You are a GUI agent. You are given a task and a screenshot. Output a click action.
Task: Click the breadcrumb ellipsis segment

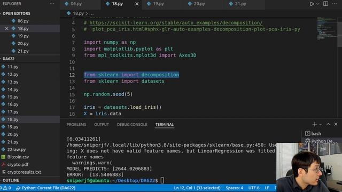91,13
